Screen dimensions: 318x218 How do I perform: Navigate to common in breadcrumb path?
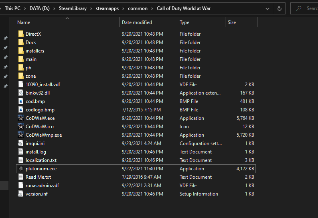click(138, 8)
